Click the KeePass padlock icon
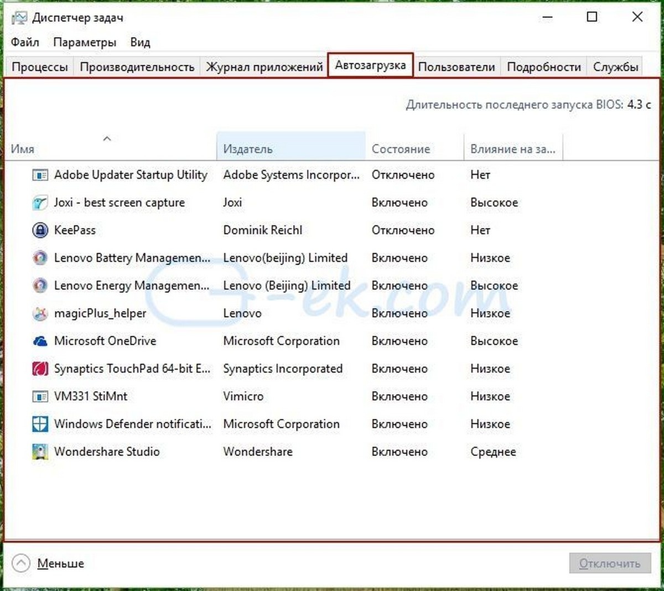This screenshot has height=591, width=664. [x=40, y=231]
